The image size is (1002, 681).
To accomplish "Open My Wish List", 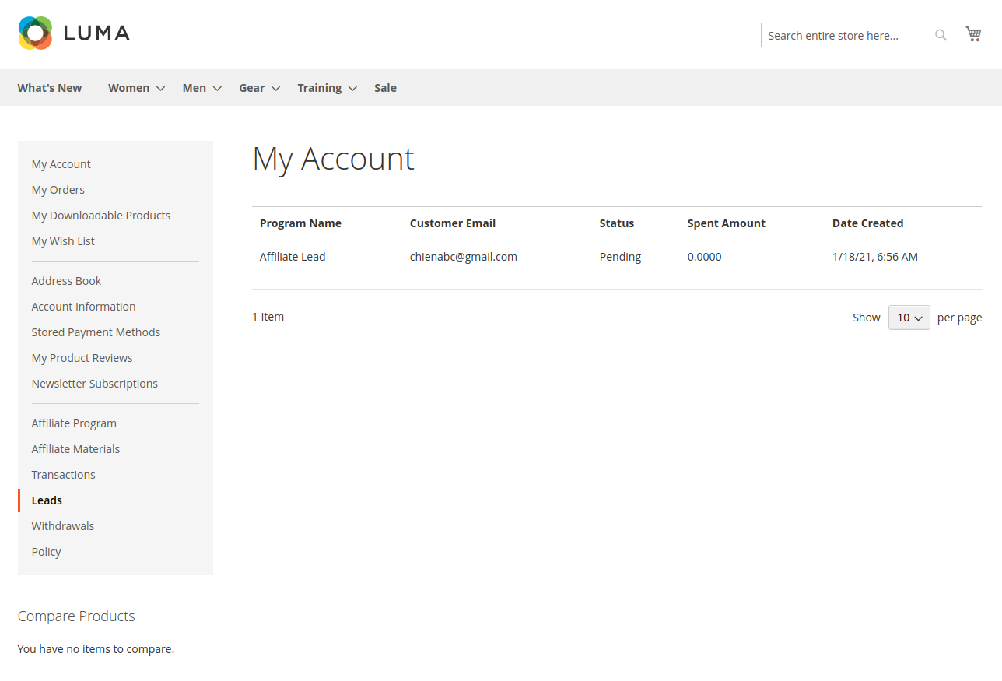I will [x=63, y=241].
